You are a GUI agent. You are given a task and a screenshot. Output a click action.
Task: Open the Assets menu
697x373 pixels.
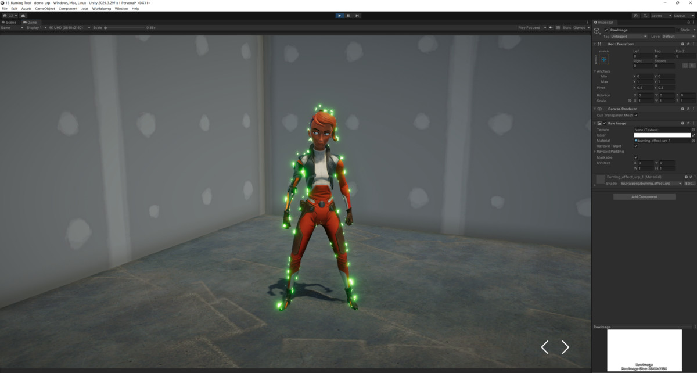[x=26, y=9]
